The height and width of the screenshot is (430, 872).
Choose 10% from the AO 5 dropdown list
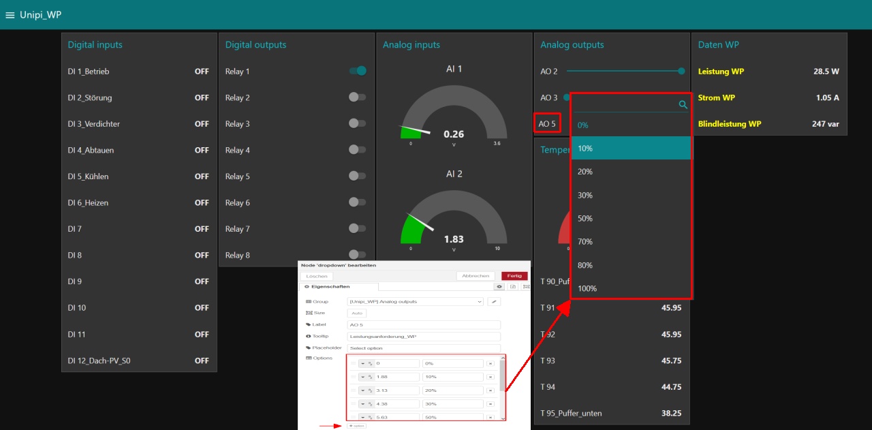(x=632, y=149)
